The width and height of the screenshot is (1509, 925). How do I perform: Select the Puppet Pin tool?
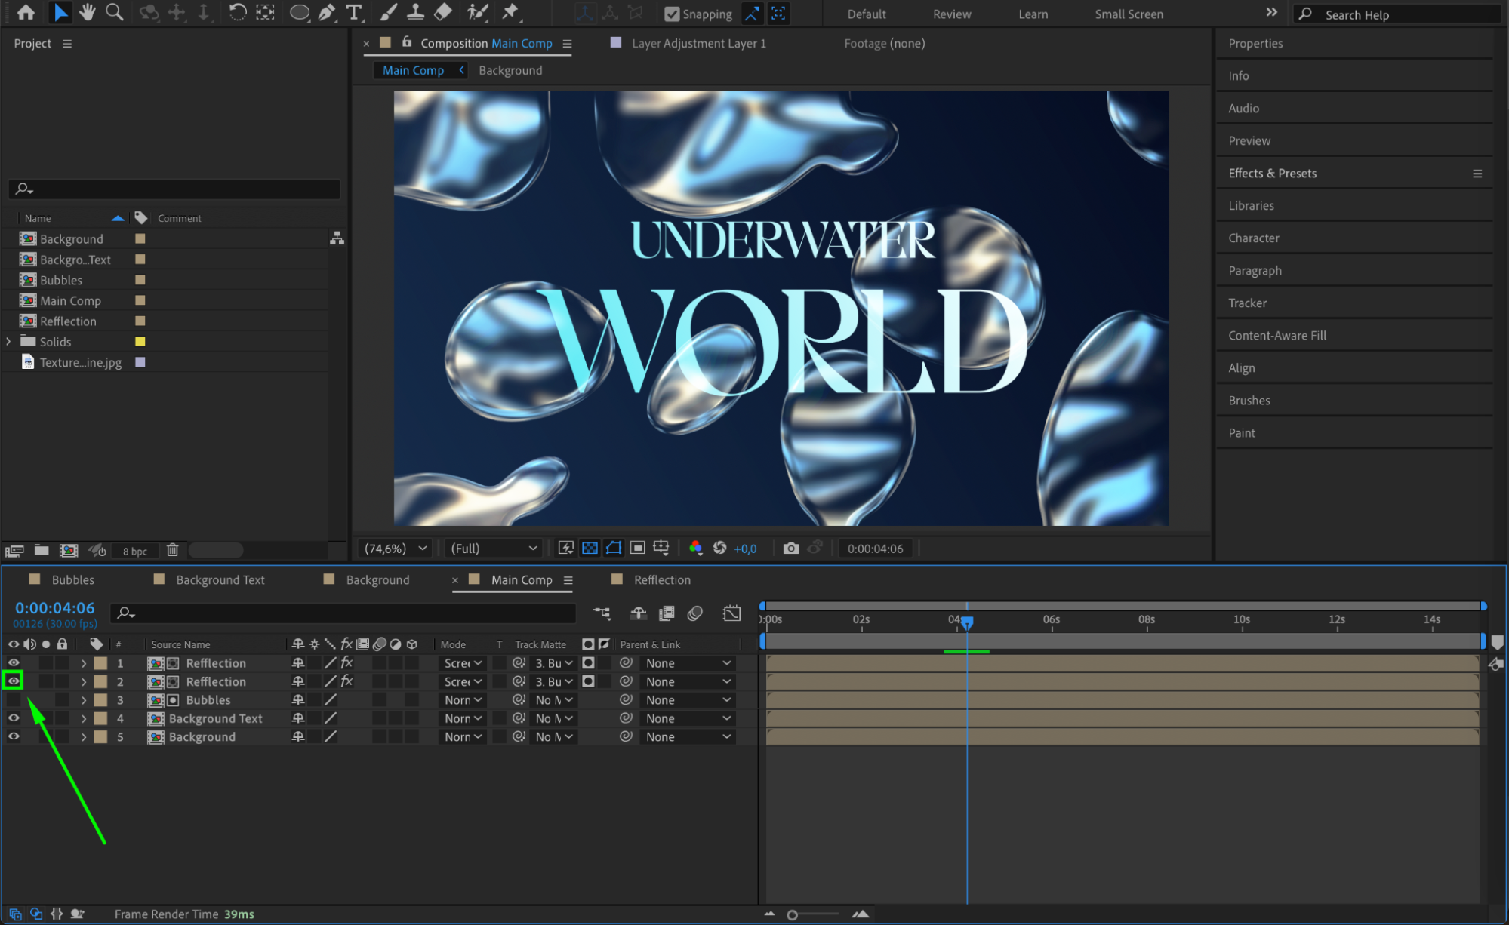tap(511, 12)
